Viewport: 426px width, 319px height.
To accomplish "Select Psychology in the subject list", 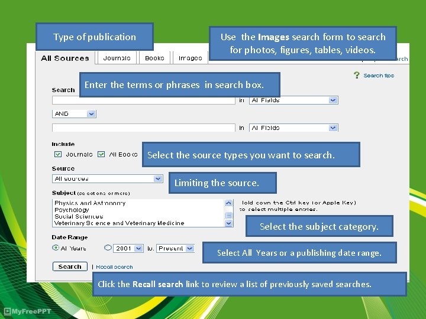I will pyautogui.click(x=72, y=210).
